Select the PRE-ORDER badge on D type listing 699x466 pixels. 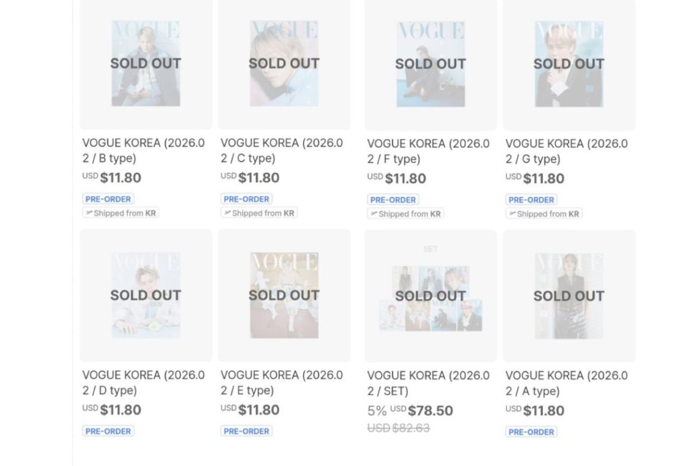click(107, 431)
